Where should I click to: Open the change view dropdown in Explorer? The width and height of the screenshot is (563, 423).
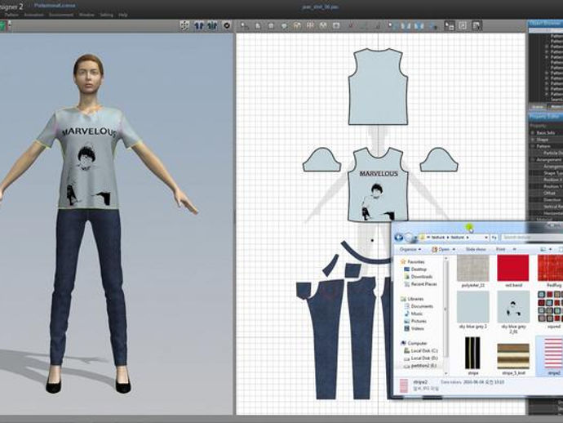point(549,249)
